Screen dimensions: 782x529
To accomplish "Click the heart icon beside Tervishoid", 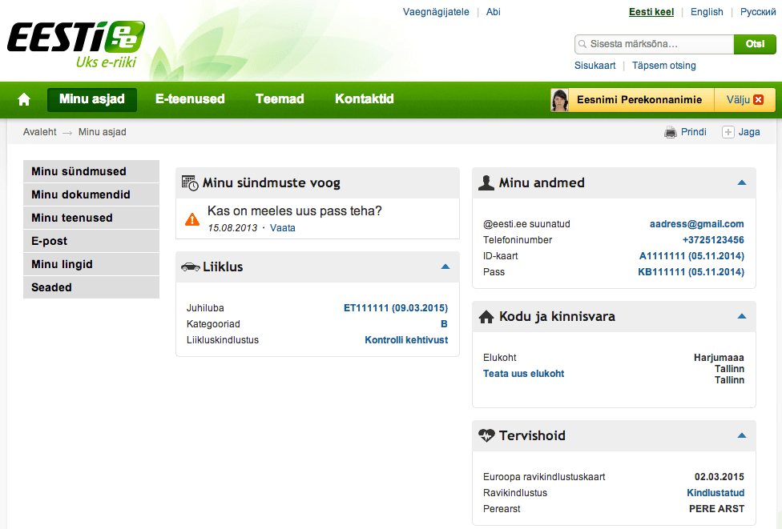I will tap(486, 436).
